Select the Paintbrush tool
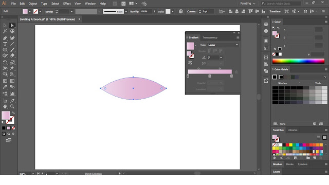Viewport: 329px width, 185px height. (x=12, y=50)
